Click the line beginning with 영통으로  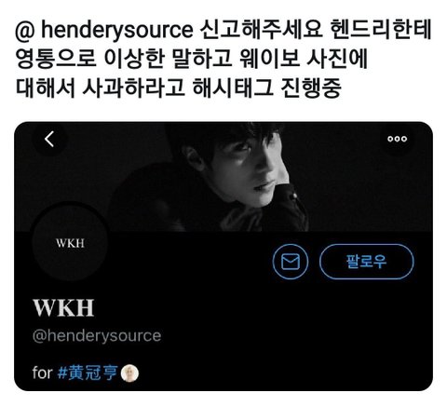(192, 59)
